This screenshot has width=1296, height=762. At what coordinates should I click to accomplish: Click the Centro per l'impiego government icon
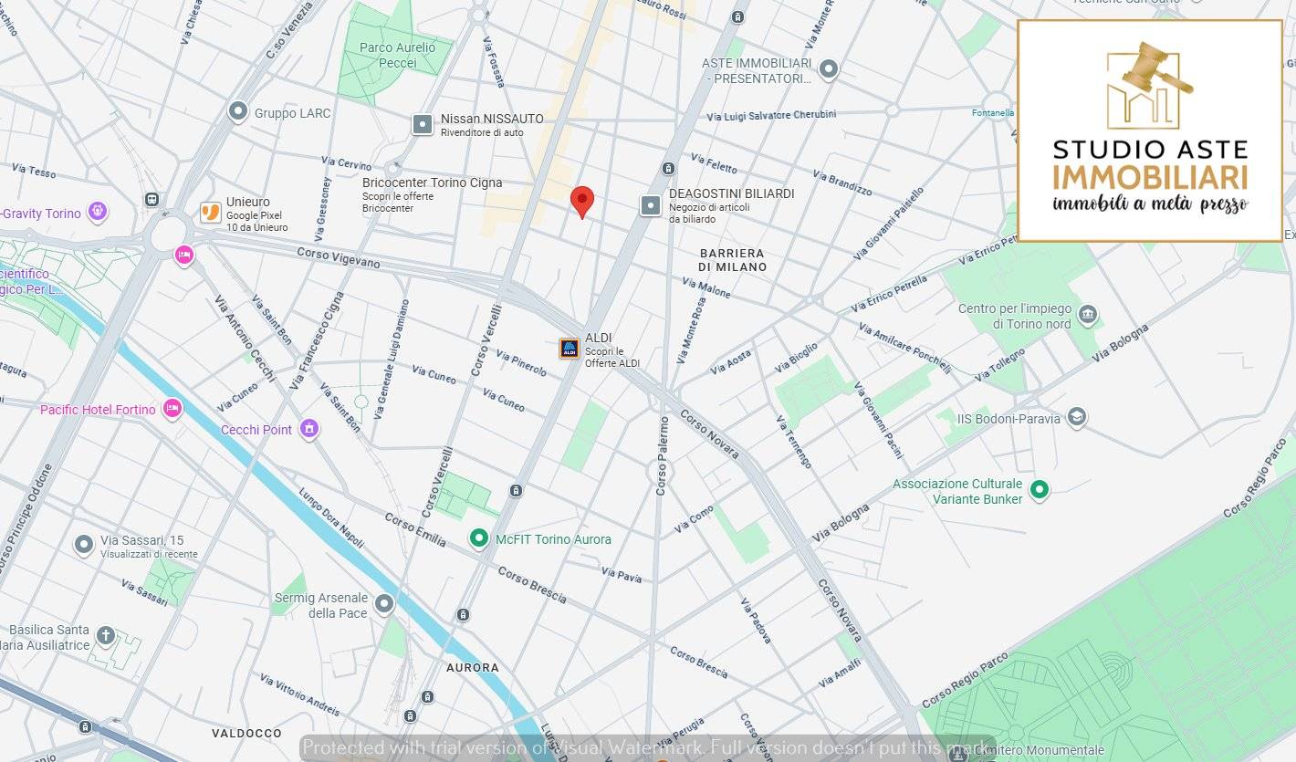click(1087, 316)
